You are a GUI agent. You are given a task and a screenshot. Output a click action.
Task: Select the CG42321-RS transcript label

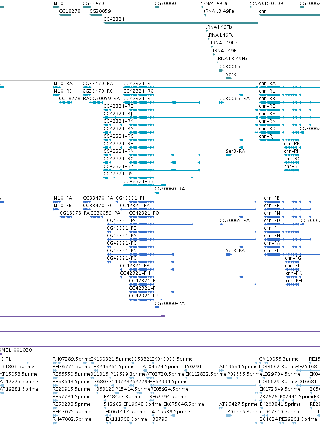(118, 174)
